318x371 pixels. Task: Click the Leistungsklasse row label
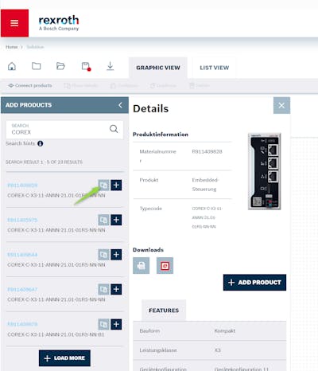point(158,350)
